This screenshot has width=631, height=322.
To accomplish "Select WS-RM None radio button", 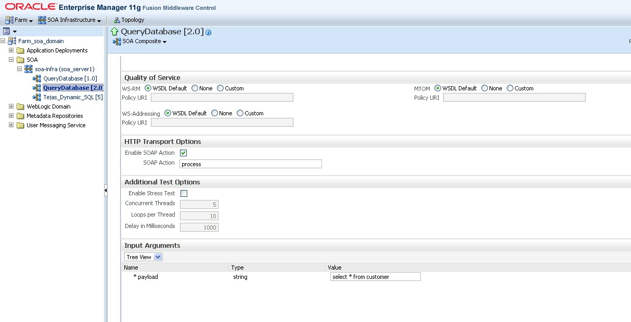I will (195, 88).
